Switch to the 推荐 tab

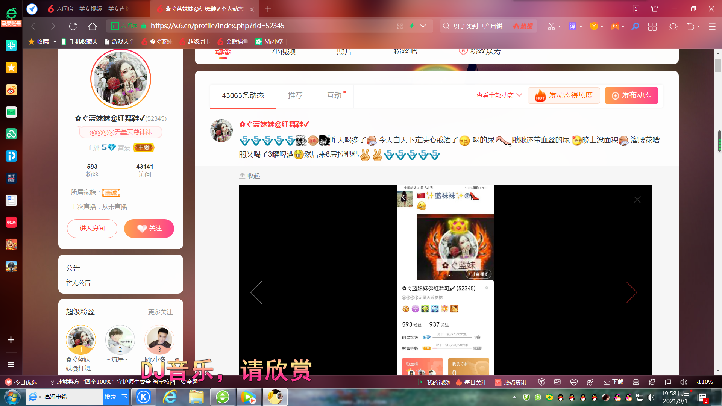pos(295,95)
